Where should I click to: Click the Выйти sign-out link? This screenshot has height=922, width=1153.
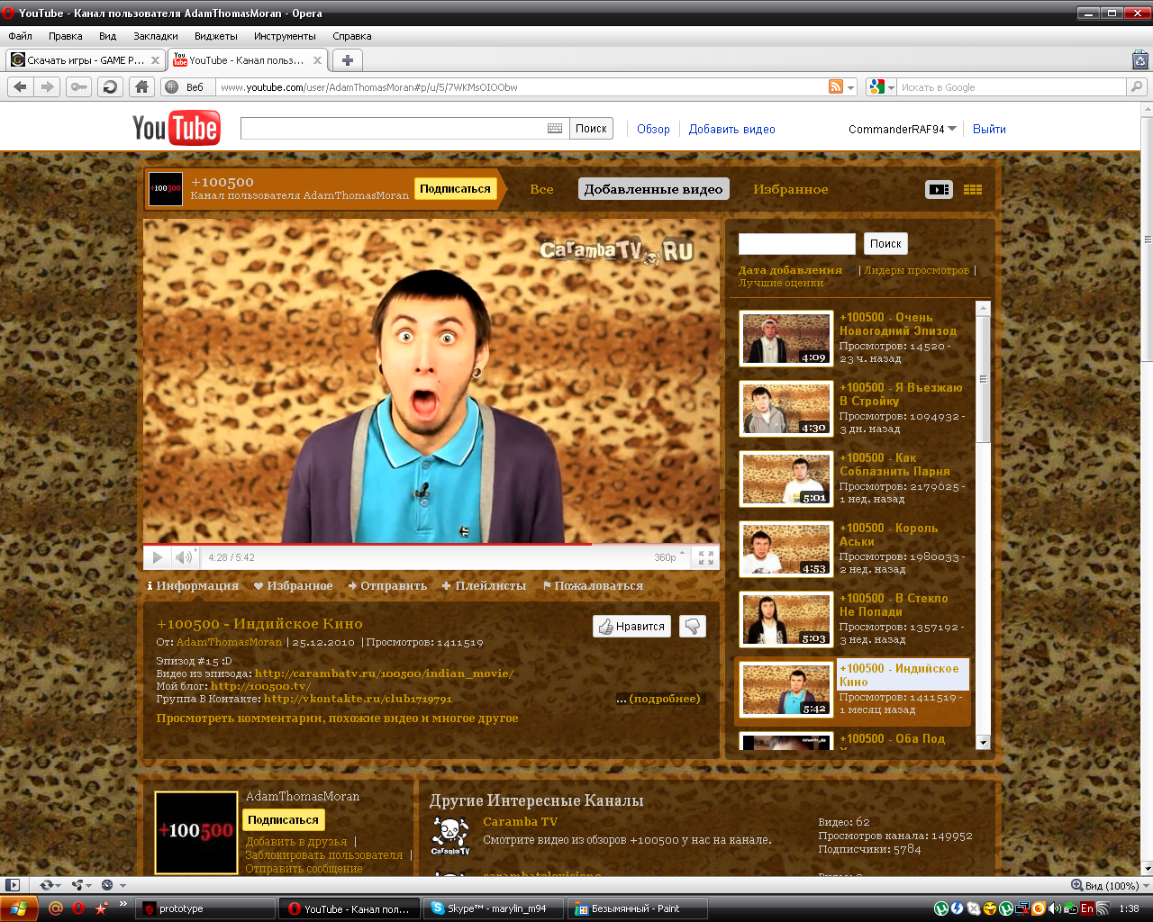click(x=989, y=129)
